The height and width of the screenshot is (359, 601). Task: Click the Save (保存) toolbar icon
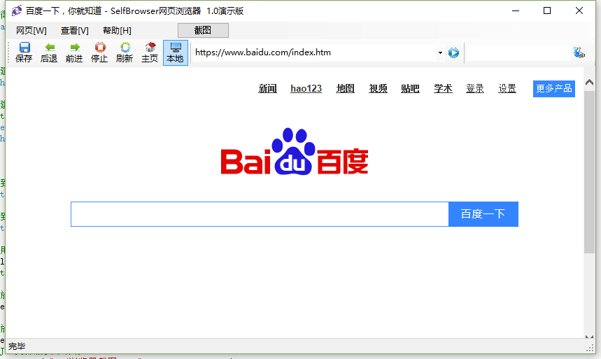point(24,52)
